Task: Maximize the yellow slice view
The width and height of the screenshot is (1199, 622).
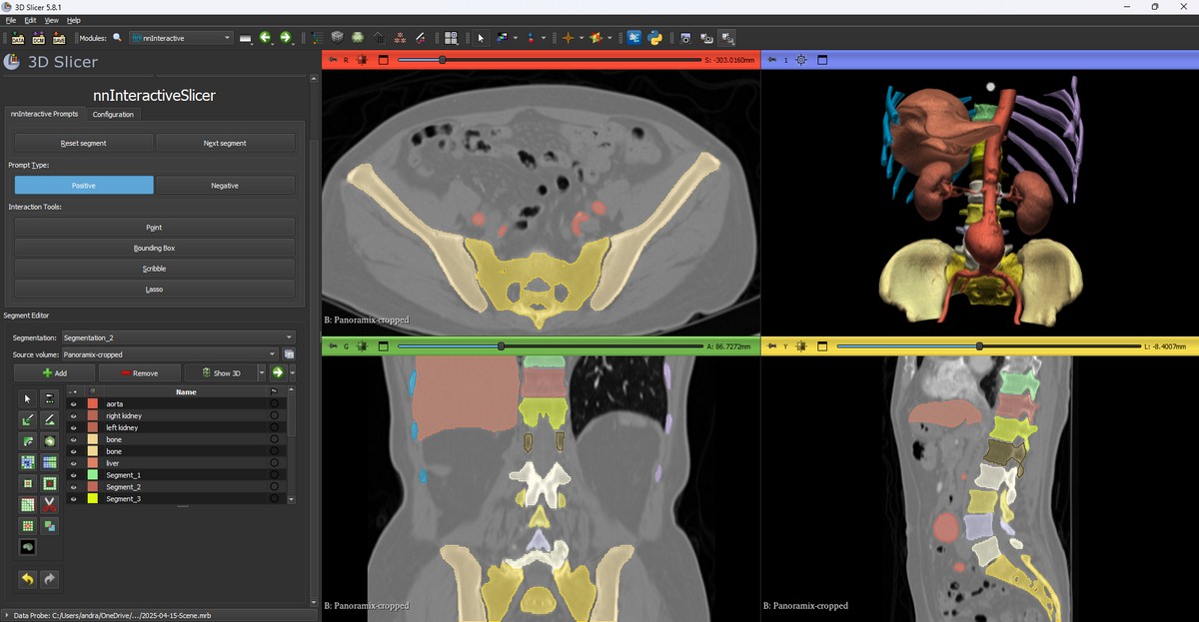Action: 823,345
